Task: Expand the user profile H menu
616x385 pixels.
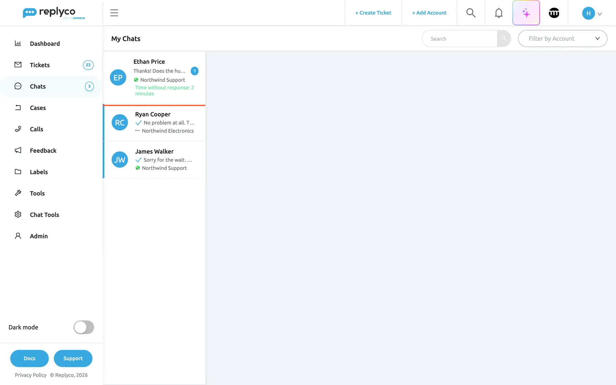Action: [x=592, y=13]
